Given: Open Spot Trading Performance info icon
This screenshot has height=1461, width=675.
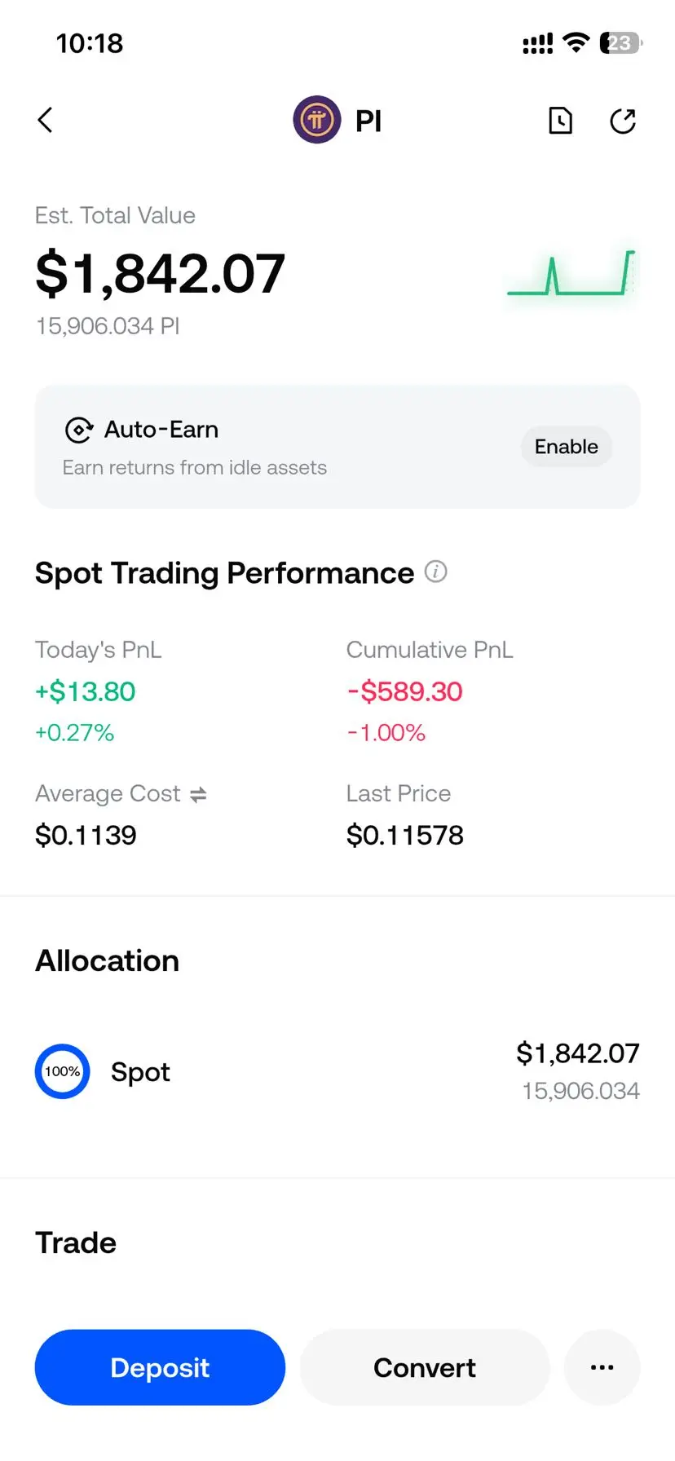Looking at the screenshot, I should [436, 572].
